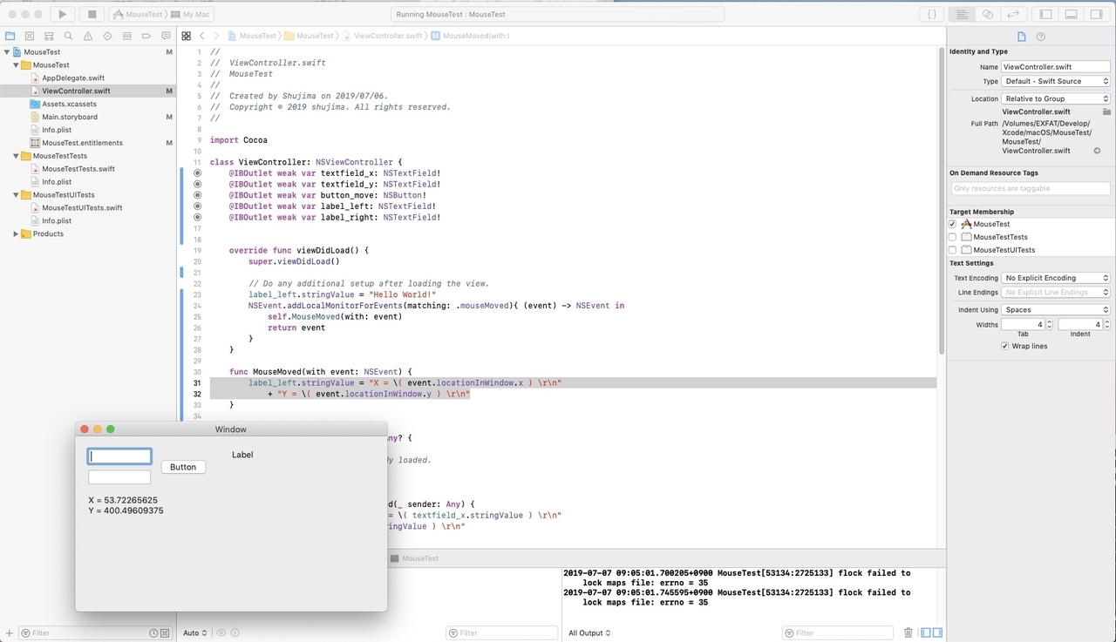Select MouseTestUITests.swift file
The height and width of the screenshot is (642, 1116).
82,207
